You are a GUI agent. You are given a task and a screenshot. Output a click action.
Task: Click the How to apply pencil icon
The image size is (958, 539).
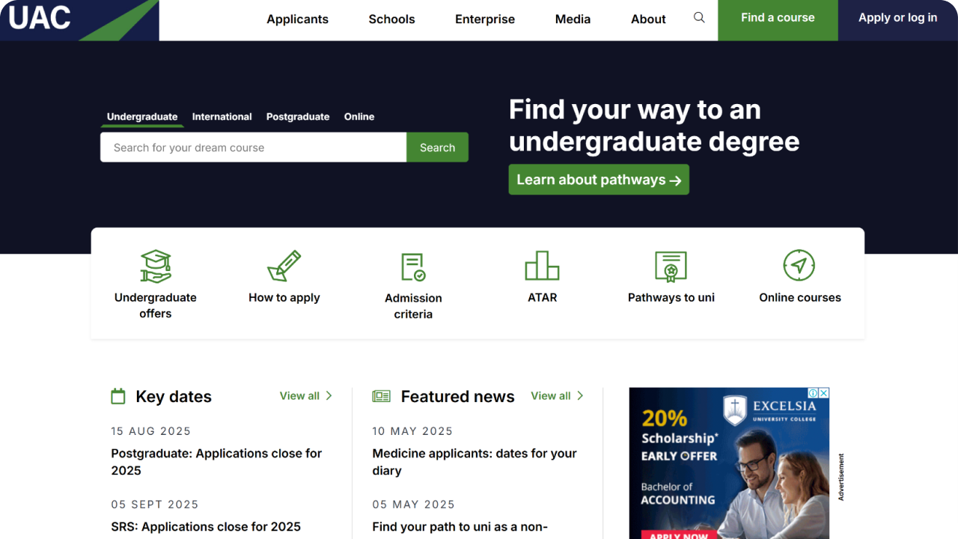284,266
